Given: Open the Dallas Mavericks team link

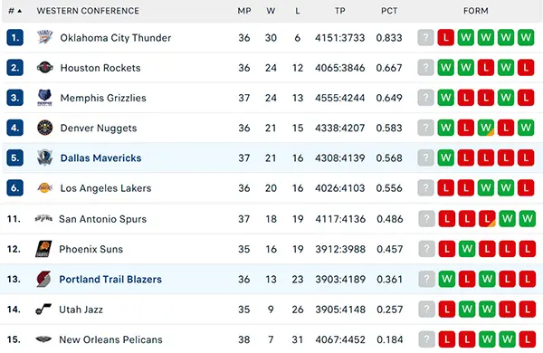Looking at the screenshot, I should coord(100,158).
